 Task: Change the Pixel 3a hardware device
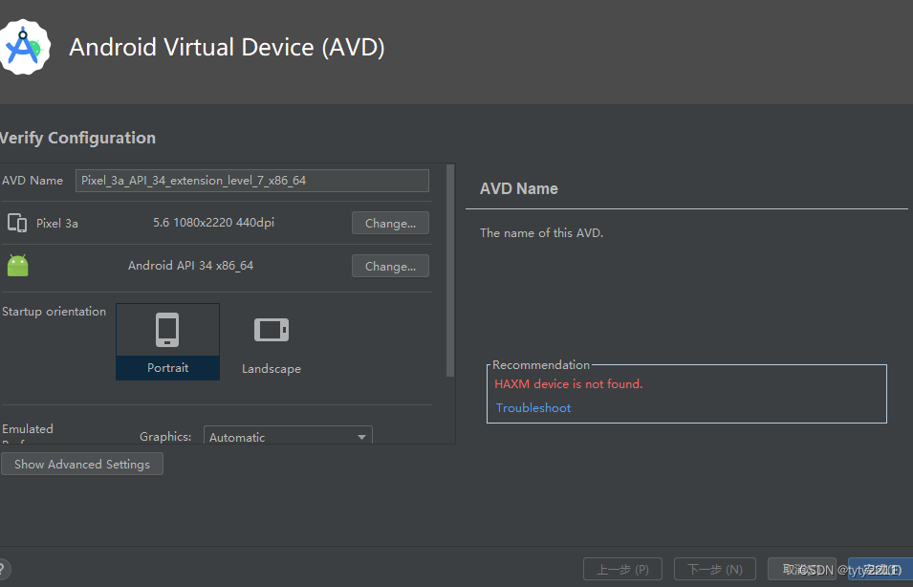pyautogui.click(x=390, y=223)
